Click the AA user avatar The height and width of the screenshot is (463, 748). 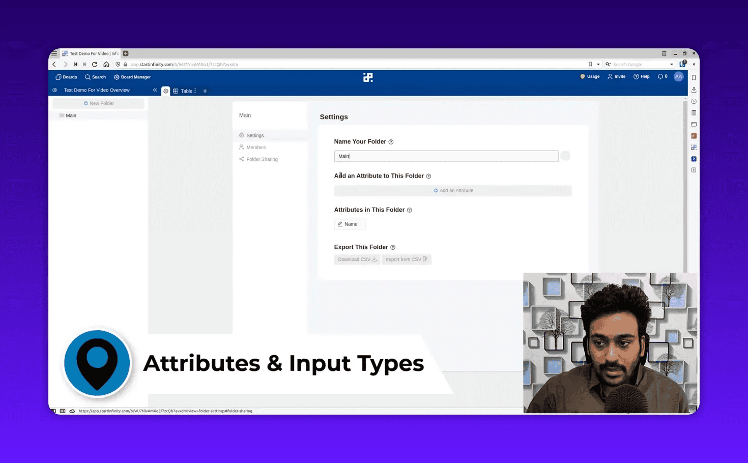[x=678, y=76]
